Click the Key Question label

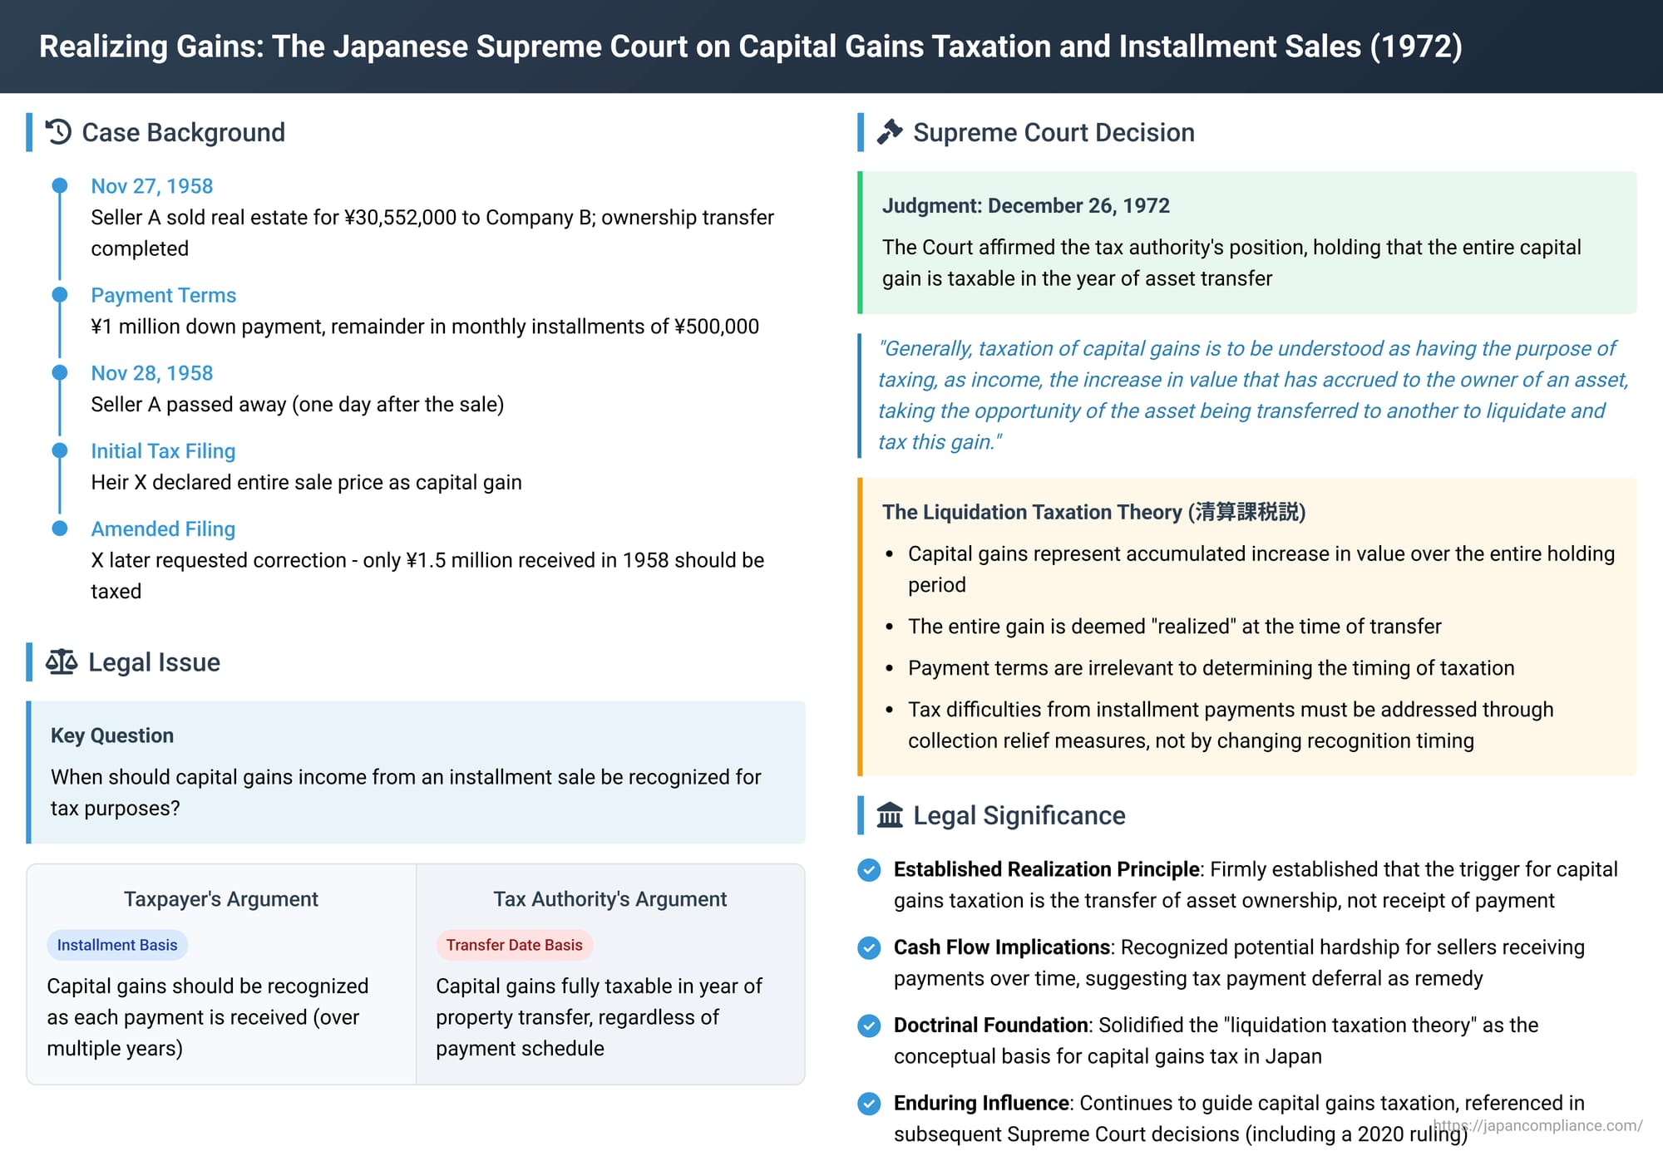tap(112, 735)
